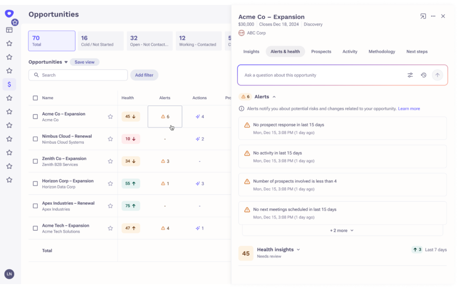Click the ABC Corp account name
459x289 pixels.
pos(256,33)
